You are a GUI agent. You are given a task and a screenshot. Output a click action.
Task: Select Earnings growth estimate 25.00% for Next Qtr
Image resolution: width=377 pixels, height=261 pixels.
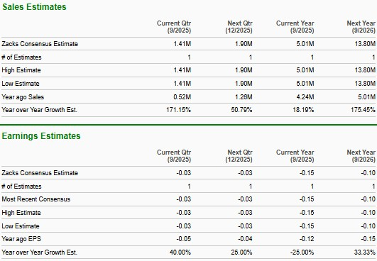241,252
